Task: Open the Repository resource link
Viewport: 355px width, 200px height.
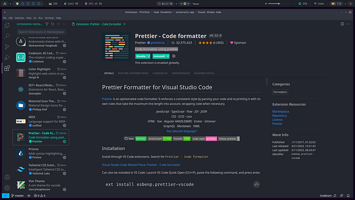Action: point(279,116)
